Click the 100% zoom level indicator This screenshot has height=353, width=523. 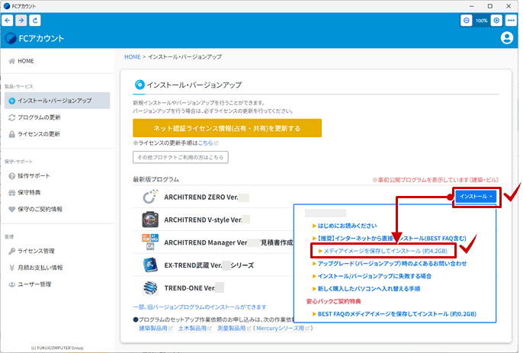[x=481, y=21]
